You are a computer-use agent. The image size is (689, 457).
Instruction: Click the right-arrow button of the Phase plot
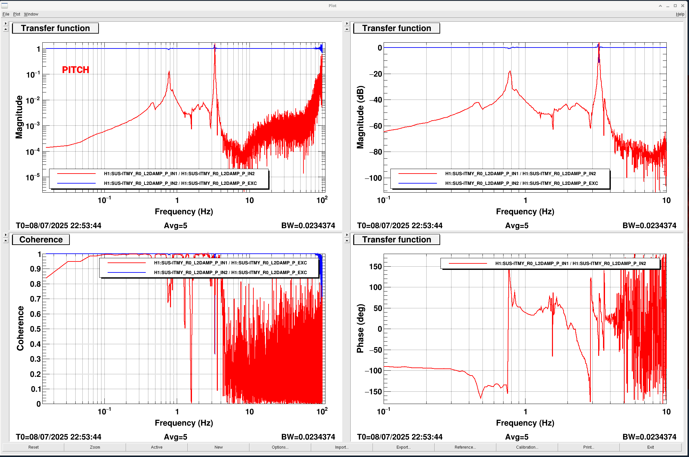pyautogui.click(x=347, y=235)
